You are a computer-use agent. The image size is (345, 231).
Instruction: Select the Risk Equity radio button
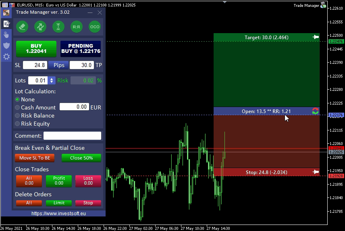[17, 124]
